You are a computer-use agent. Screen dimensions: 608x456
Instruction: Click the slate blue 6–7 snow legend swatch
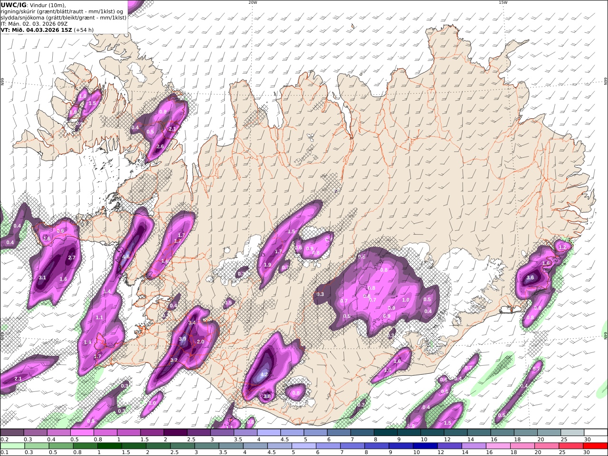pos(339,433)
